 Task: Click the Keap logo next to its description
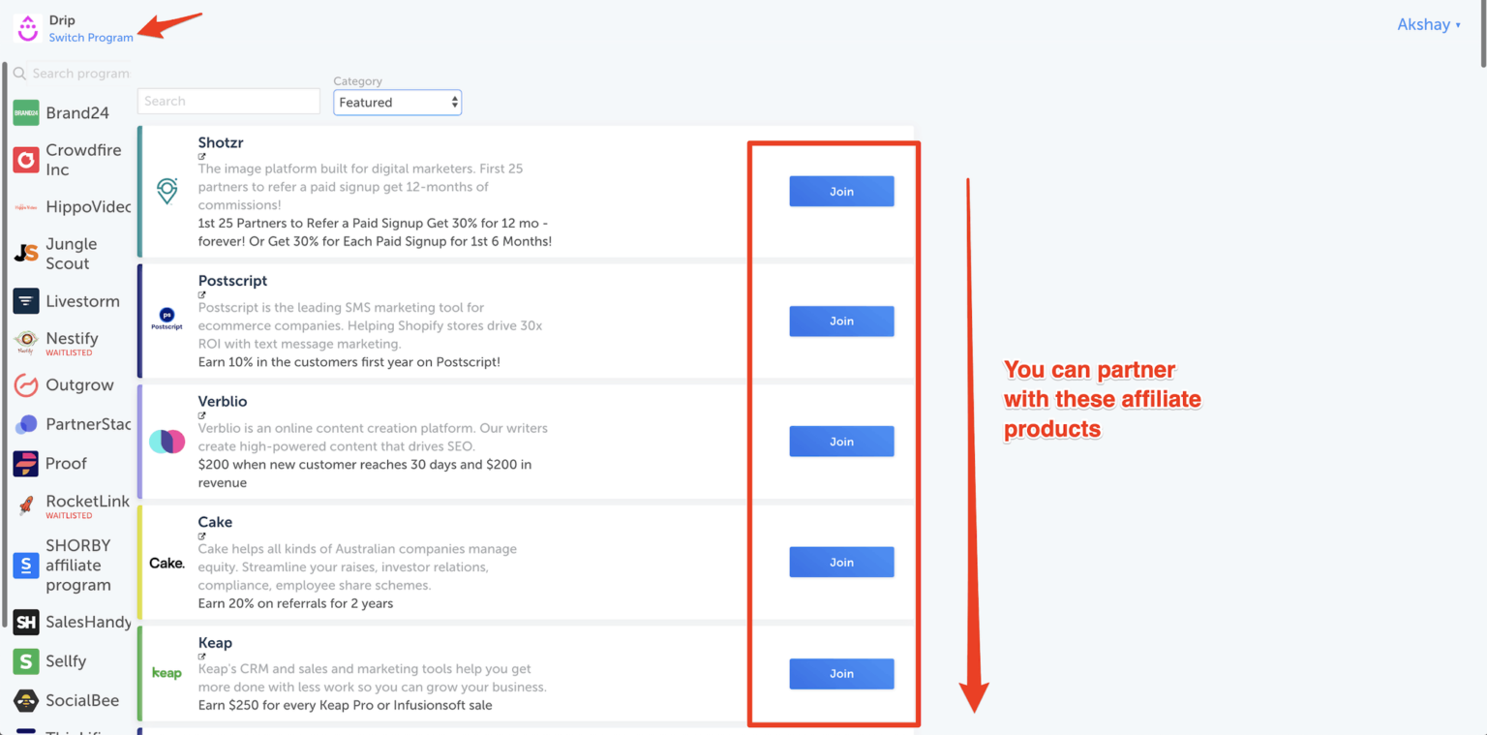tap(167, 672)
